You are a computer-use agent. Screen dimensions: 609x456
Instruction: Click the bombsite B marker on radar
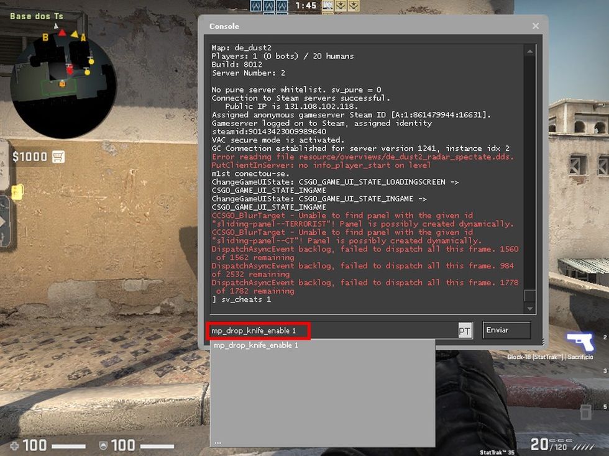[45, 37]
